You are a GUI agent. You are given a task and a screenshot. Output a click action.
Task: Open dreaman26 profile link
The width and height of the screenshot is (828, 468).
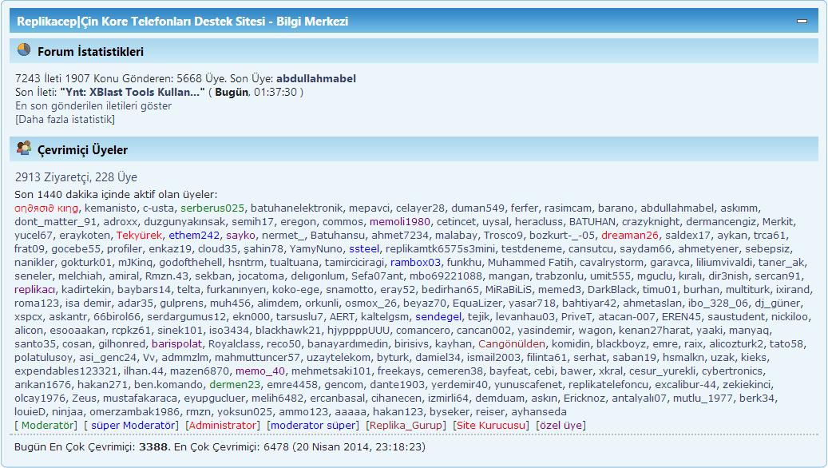click(x=630, y=235)
